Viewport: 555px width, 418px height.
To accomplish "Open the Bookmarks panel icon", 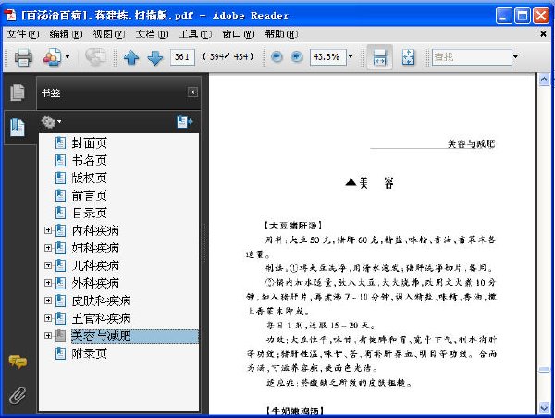I will (18, 128).
